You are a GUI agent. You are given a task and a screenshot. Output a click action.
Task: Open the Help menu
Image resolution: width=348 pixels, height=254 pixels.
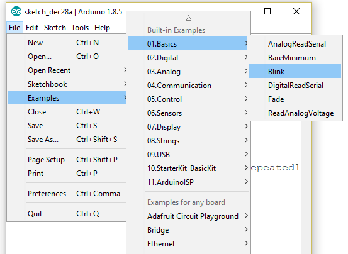pos(102,28)
